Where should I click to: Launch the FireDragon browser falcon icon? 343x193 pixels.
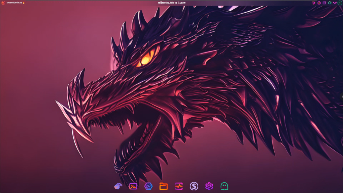[x=118, y=186]
